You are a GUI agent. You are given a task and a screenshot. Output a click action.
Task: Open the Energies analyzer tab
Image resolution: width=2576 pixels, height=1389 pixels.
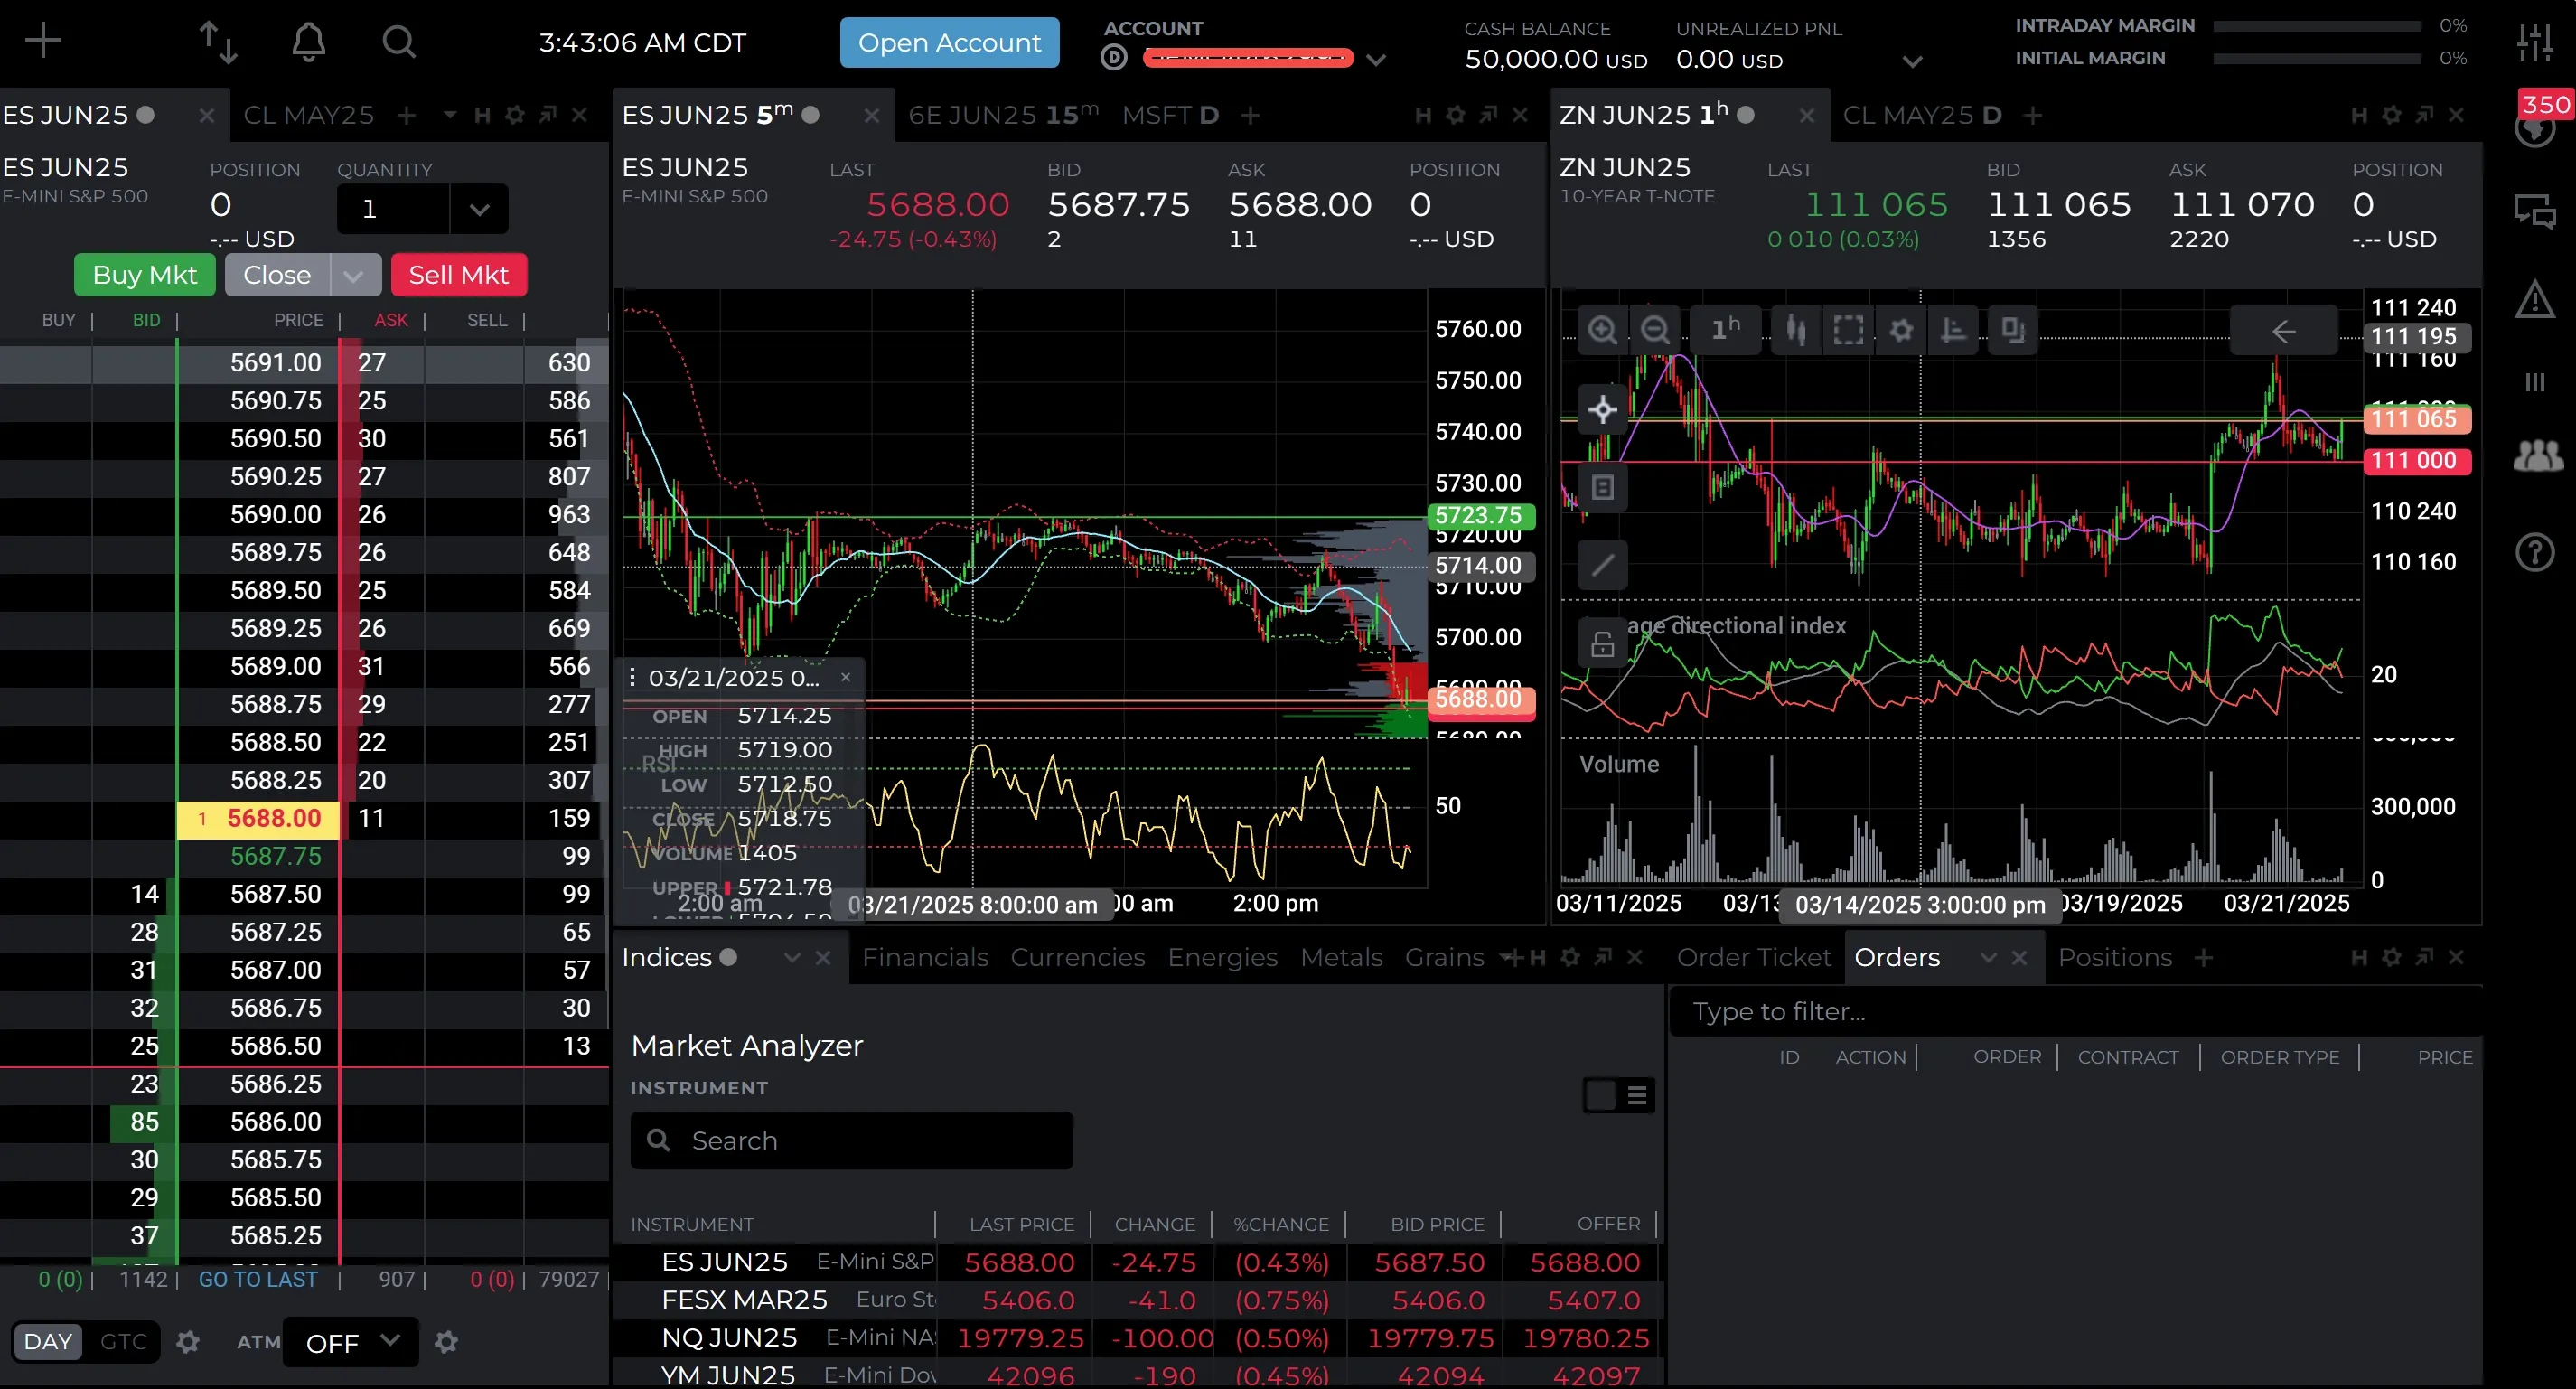1222,958
